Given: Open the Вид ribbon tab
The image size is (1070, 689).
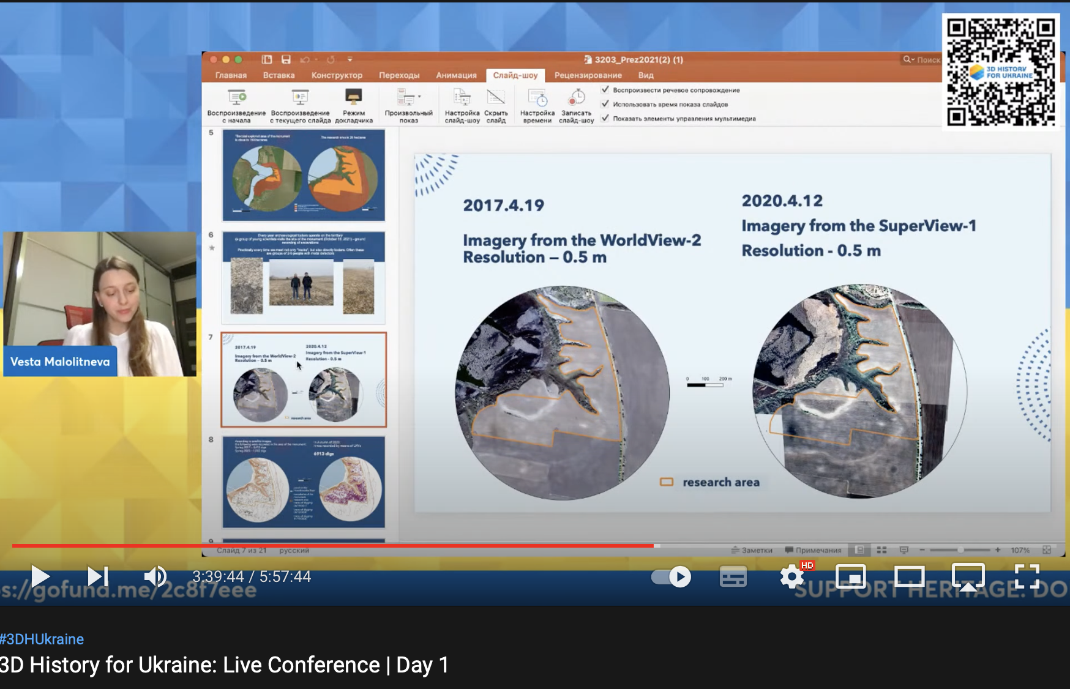Looking at the screenshot, I should [x=646, y=75].
